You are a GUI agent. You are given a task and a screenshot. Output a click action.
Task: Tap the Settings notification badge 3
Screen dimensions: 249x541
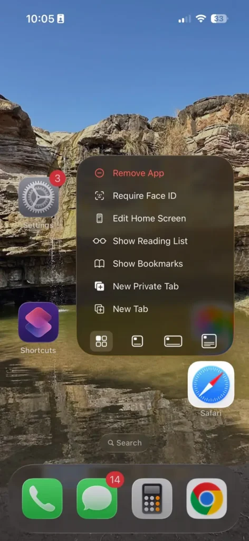point(58,179)
